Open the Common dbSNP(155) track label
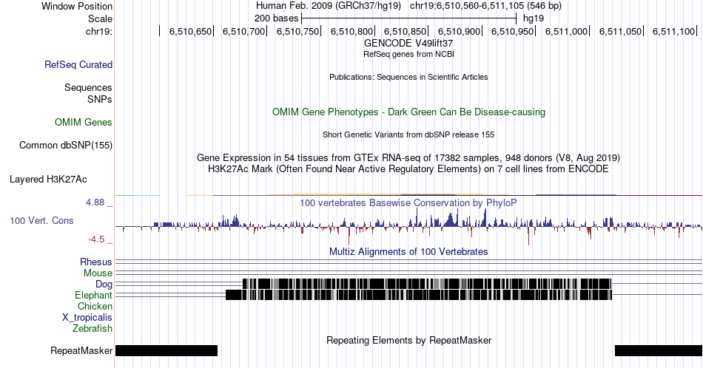703x368 pixels. (65, 145)
